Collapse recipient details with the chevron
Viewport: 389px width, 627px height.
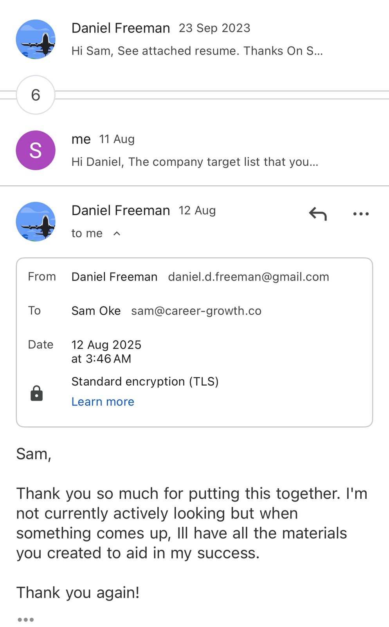tap(117, 234)
